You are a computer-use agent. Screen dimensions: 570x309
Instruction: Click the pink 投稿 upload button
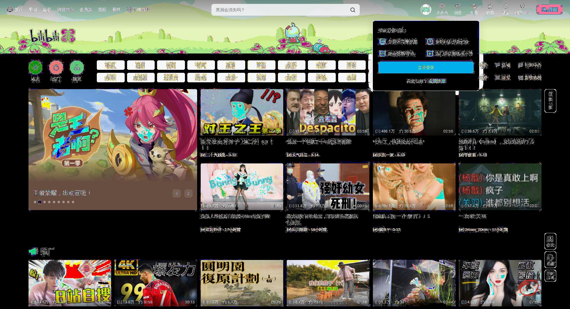(x=550, y=10)
